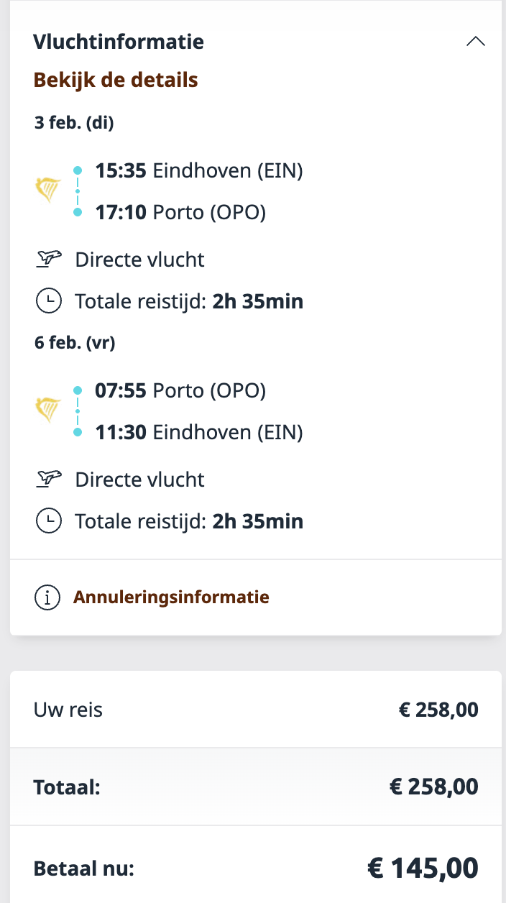Select the Vluchtinformatie header
This screenshot has width=506, height=903.
point(118,42)
